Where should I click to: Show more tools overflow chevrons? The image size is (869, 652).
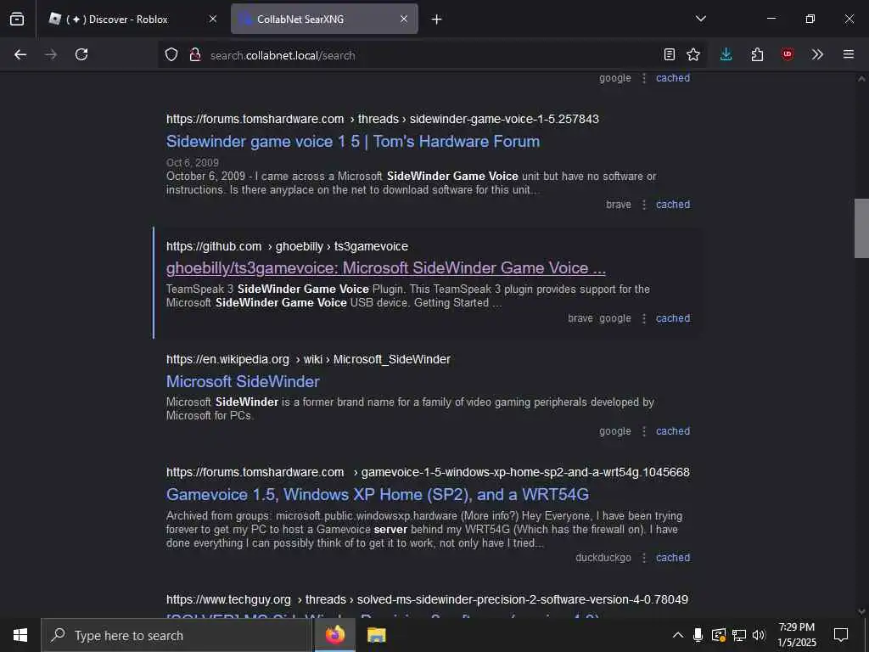pos(817,54)
